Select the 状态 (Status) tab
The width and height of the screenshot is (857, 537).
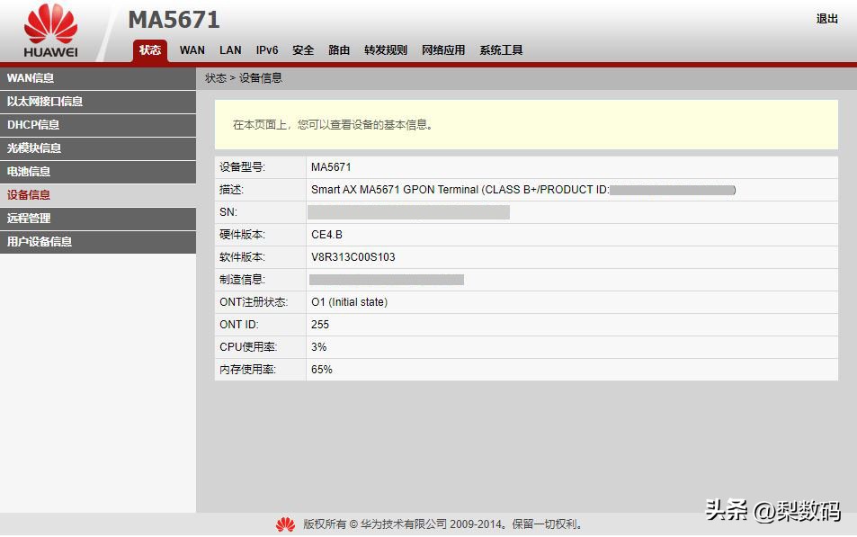point(150,50)
